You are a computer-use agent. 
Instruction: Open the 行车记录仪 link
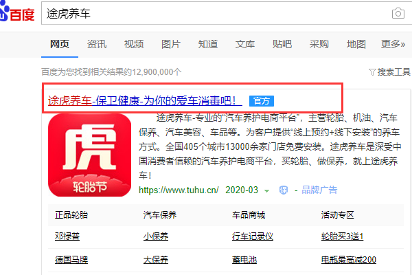[x=253, y=237]
